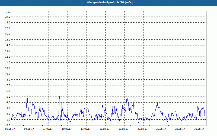Select the 4,0 y-axis label

pyautogui.click(x=8, y=103)
